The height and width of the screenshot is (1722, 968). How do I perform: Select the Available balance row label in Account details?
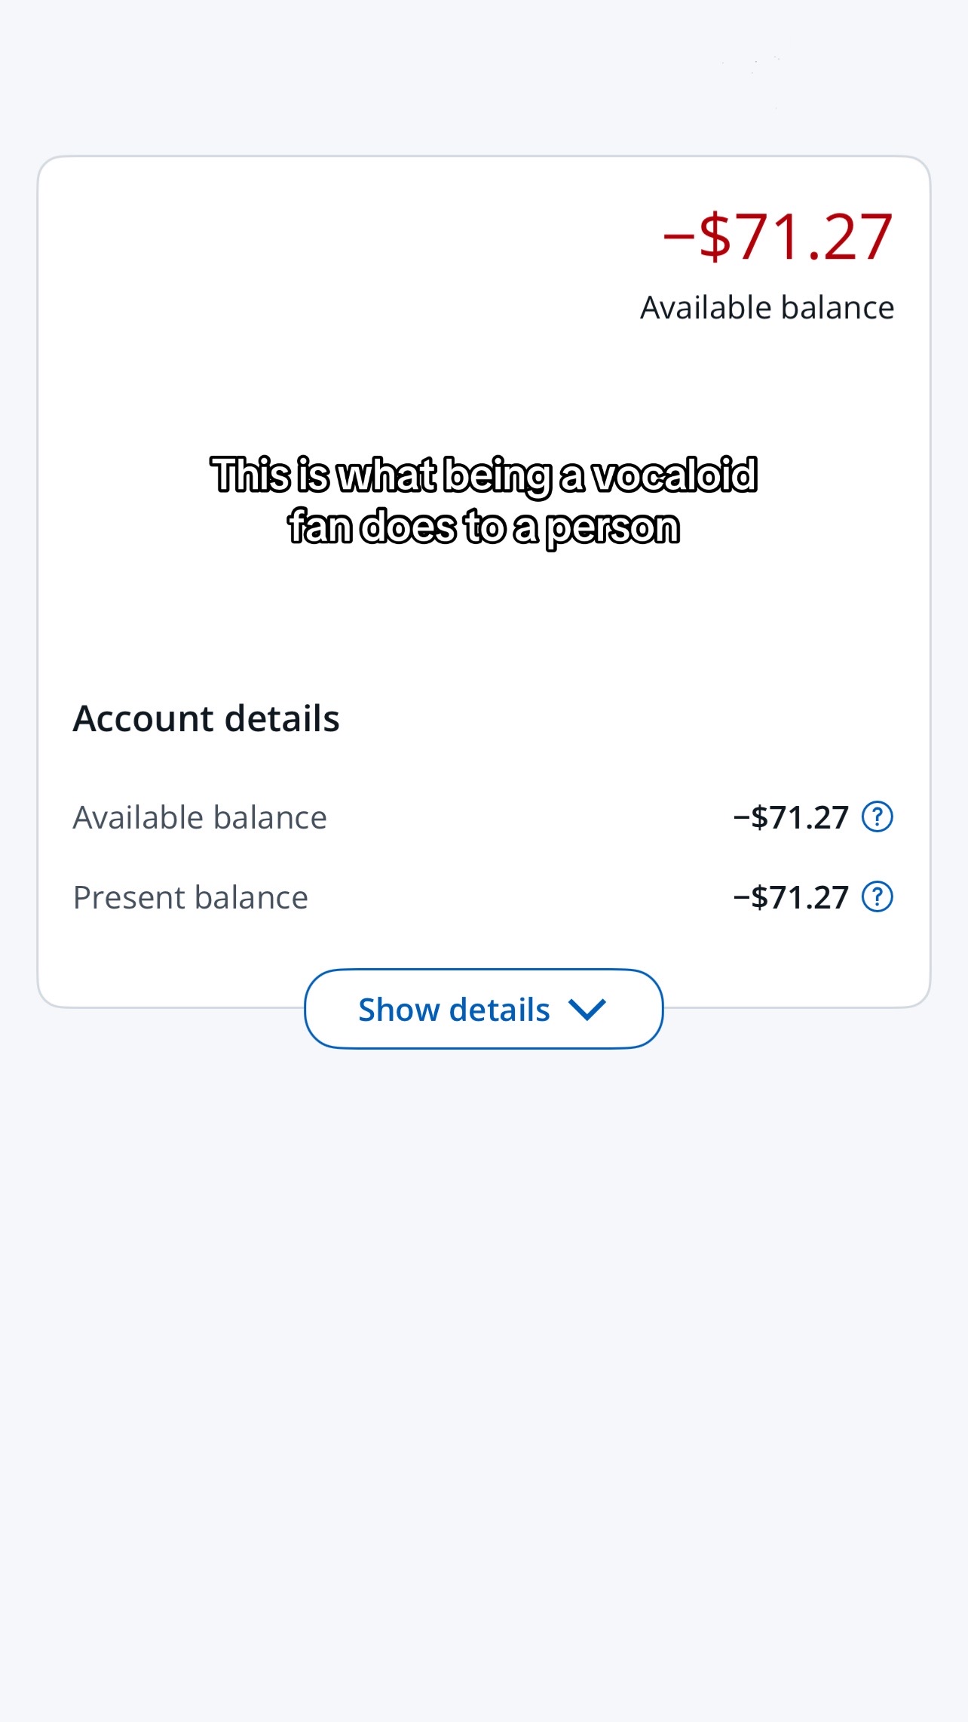pyautogui.click(x=200, y=817)
